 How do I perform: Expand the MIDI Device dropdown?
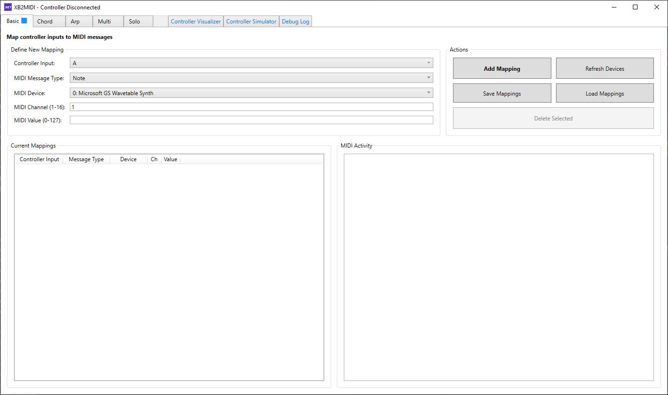[251, 93]
